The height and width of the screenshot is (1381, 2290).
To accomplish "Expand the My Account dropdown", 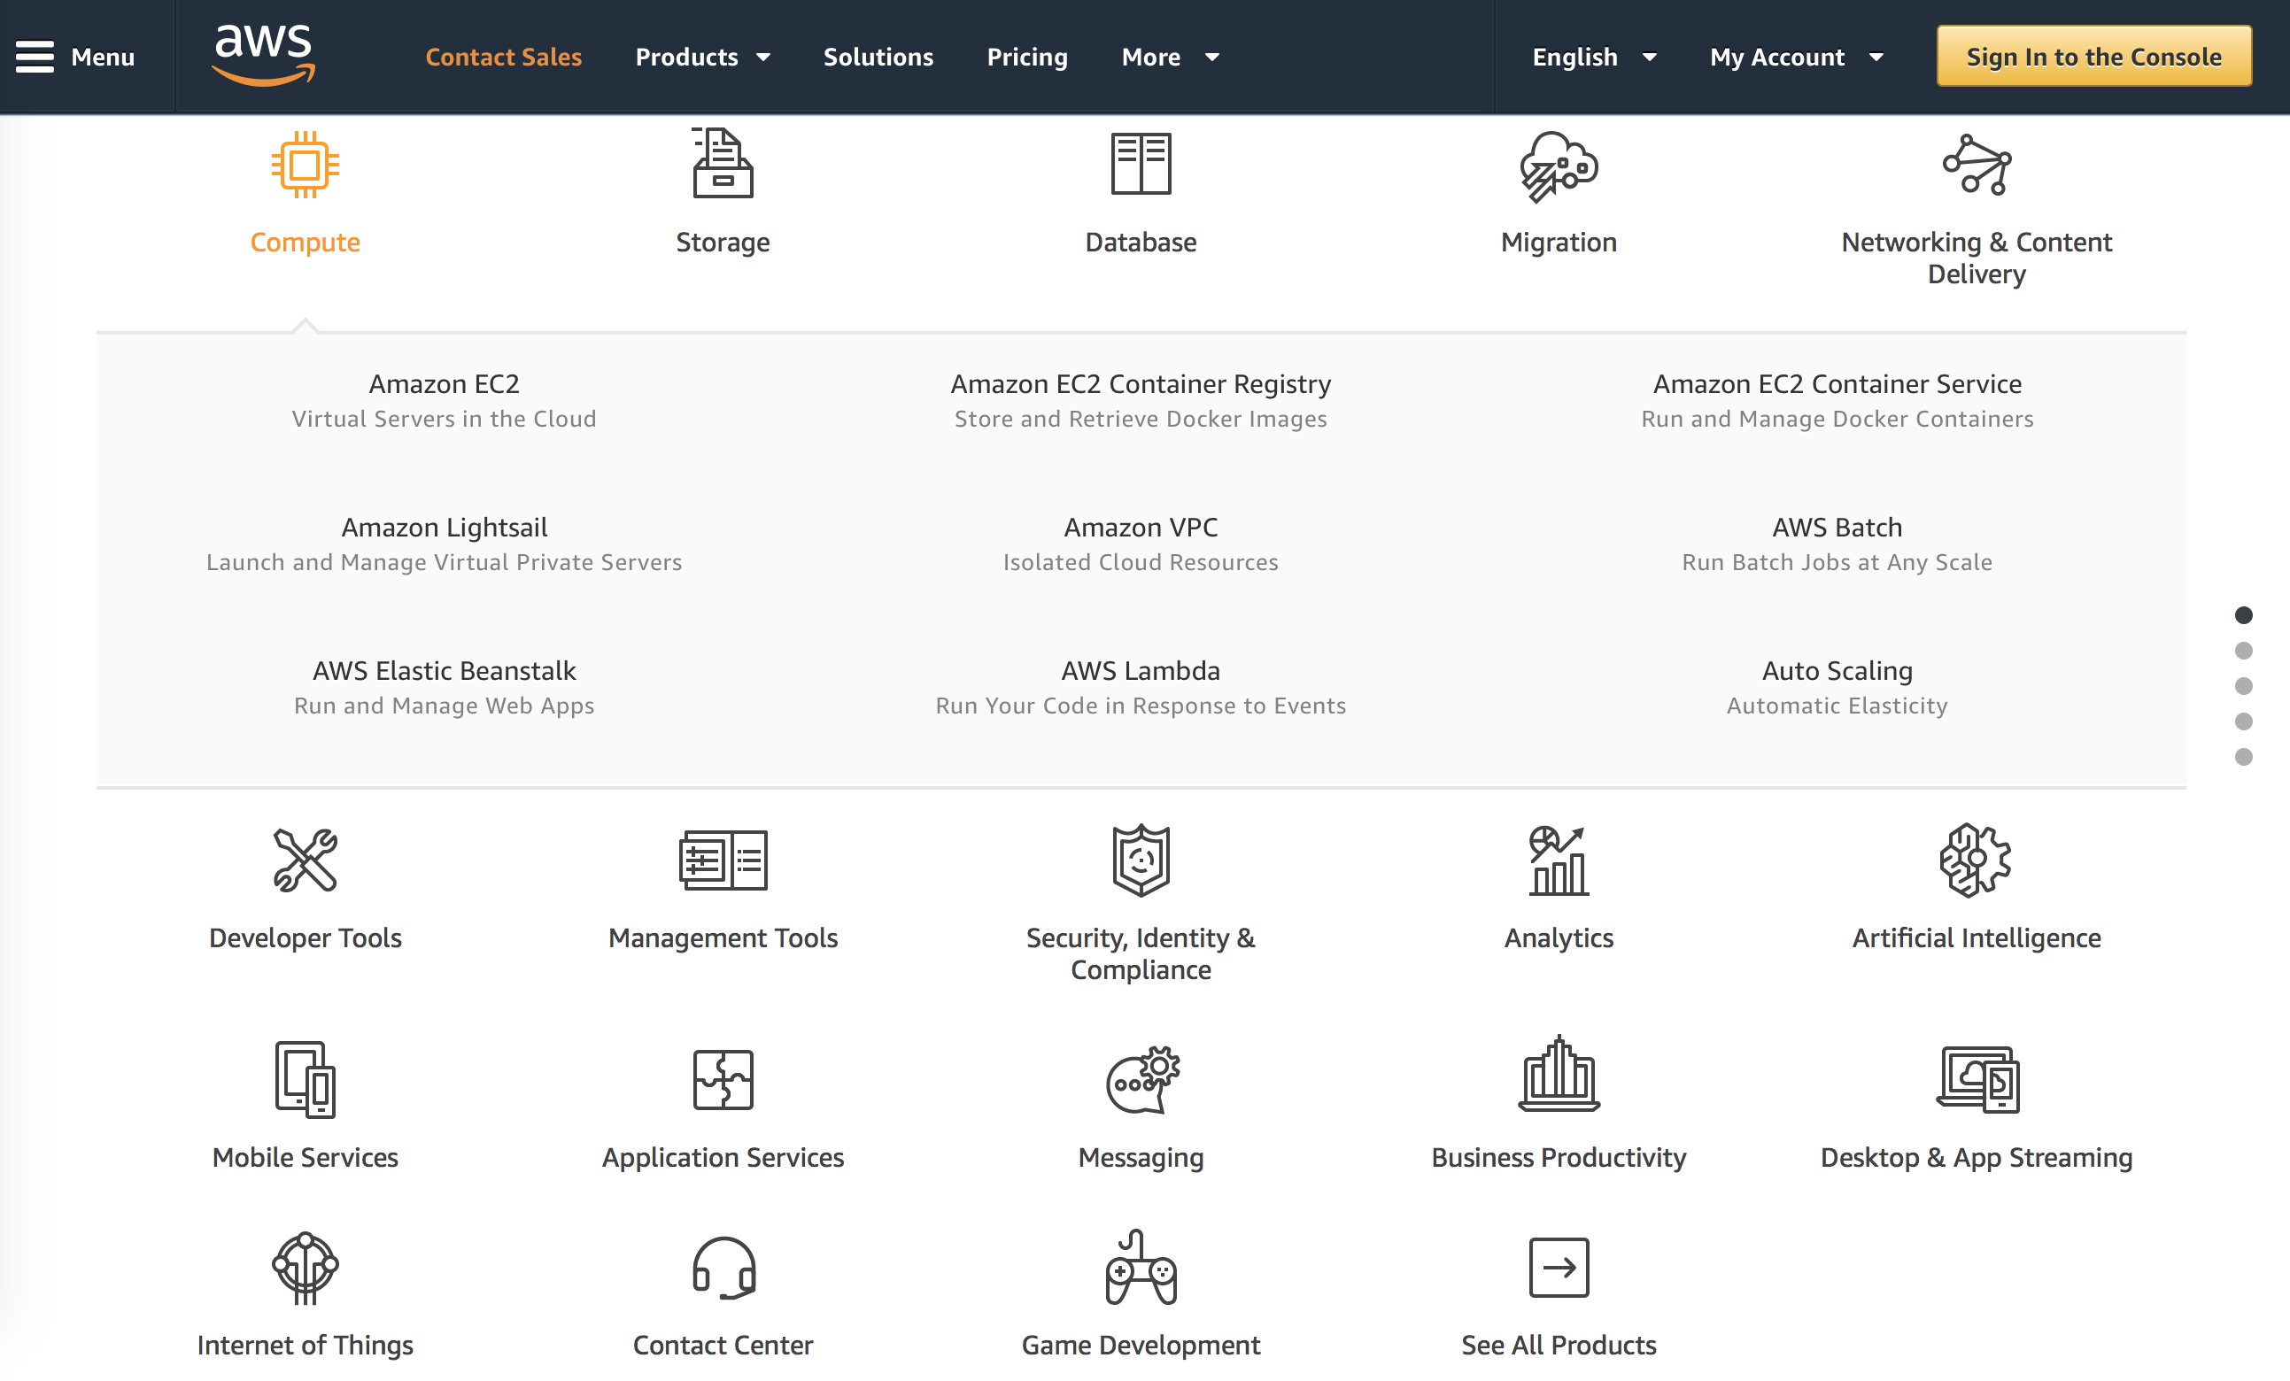I will pyautogui.click(x=1798, y=57).
